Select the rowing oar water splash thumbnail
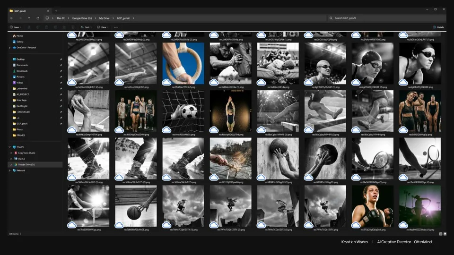 click(x=231, y=159)
